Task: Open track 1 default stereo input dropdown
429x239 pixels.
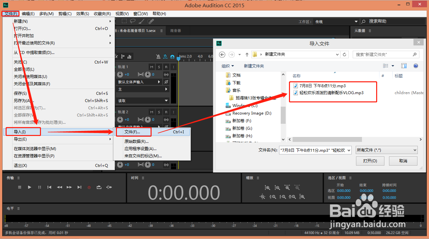Action: tap(139, 82)
